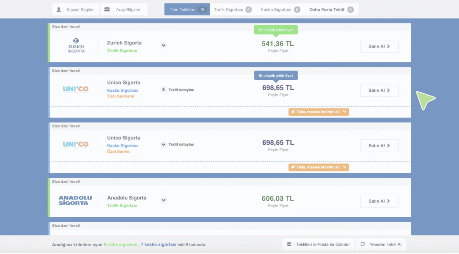Click the Anadolu Sigorta logo

point(75,201)
